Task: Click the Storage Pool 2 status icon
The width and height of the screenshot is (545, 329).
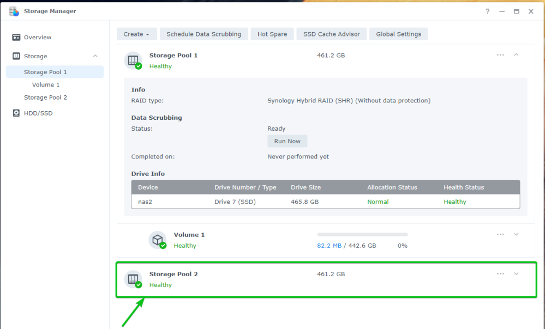Action: pyautogui.click(x=134, y=279)
